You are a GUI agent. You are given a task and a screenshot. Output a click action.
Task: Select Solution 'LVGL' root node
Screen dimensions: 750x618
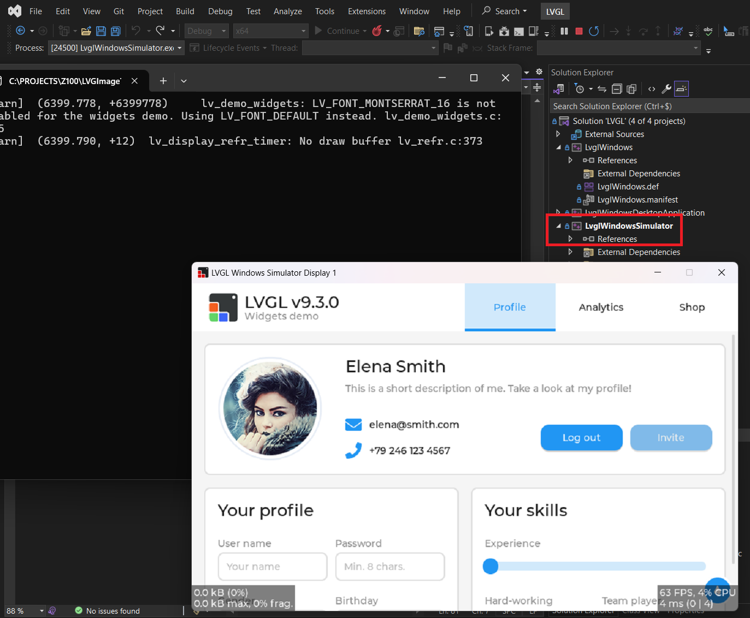(629, 121)
